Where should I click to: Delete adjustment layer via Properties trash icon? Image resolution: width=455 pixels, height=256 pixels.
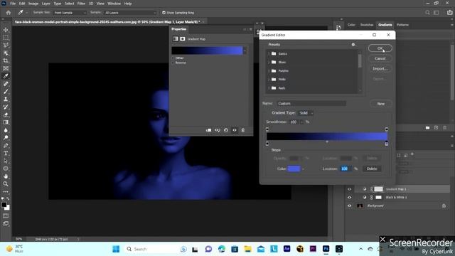click(243, 130)
